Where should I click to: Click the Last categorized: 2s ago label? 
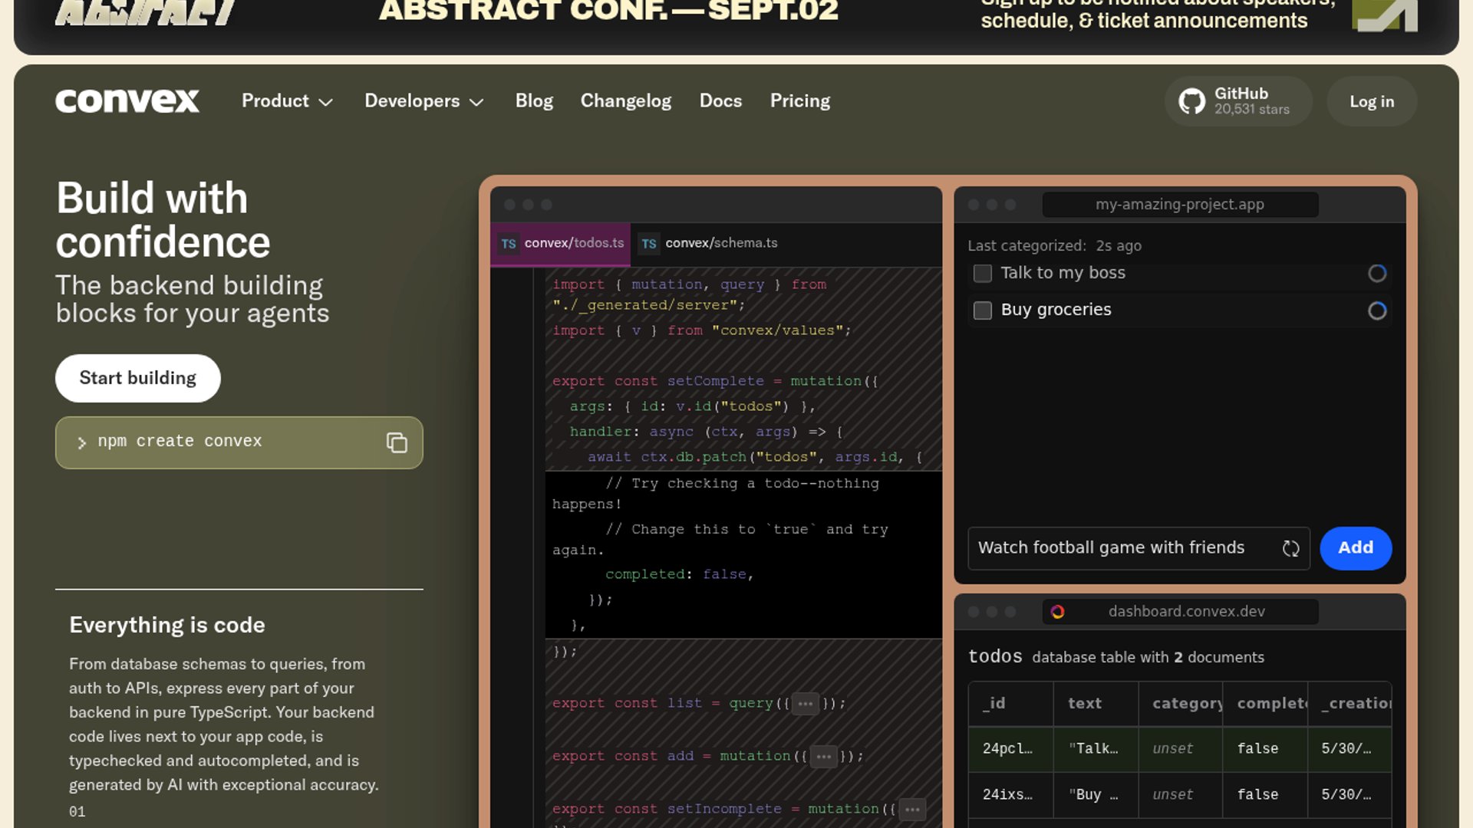[x=1054, y=246]
